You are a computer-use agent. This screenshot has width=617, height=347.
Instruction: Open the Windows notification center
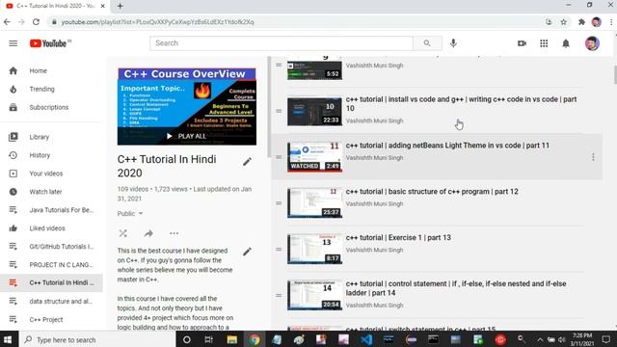click(x=606, y=339)
